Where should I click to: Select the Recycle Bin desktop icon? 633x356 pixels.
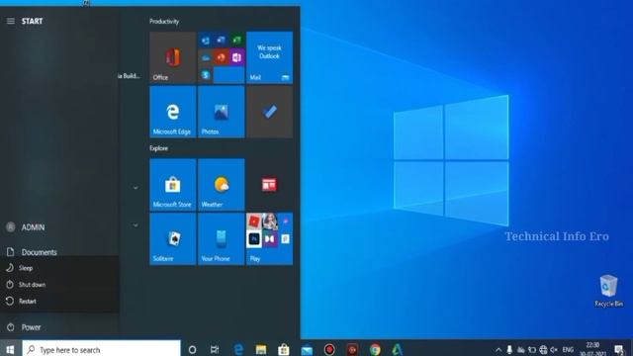[608, 291]
